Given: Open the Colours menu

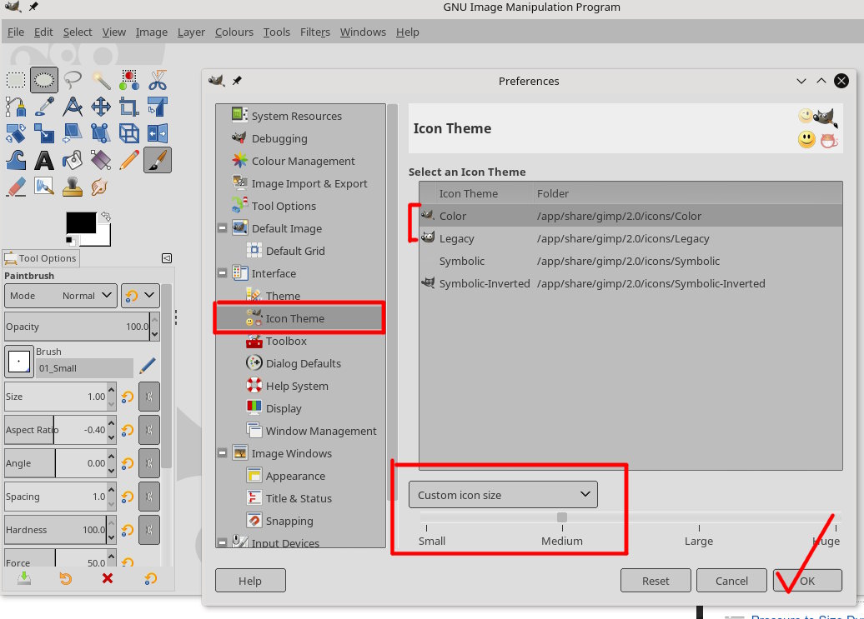Looking at the screenshot, I should [234, 32].
